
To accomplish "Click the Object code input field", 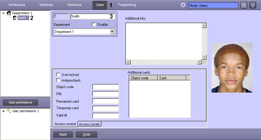I will pos(106,87).
